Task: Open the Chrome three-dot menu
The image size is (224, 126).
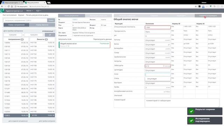Action: click(x=222, y=6)
